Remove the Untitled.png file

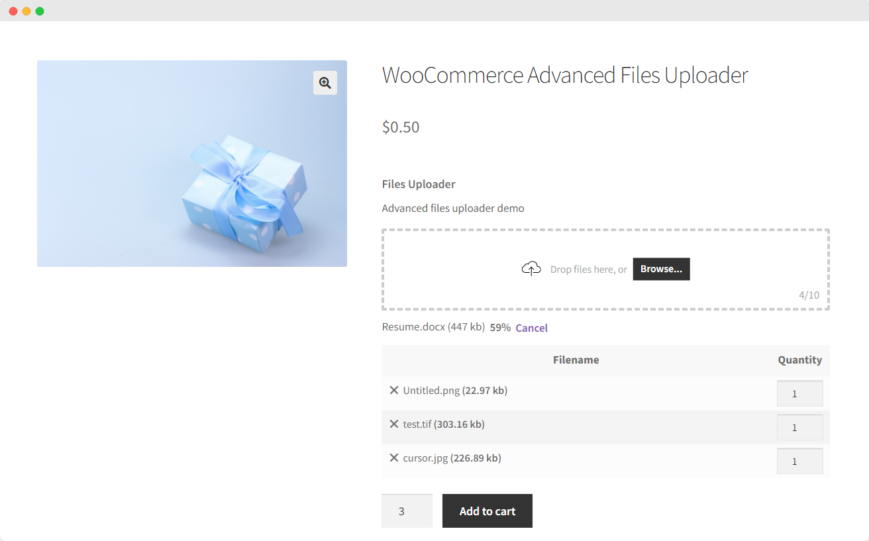point(394,391)
